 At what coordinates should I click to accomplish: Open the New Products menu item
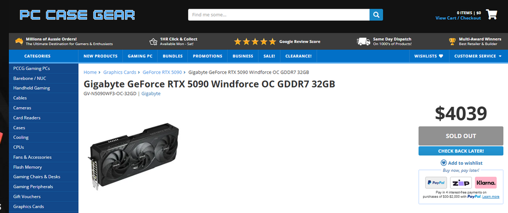point(101,56)
